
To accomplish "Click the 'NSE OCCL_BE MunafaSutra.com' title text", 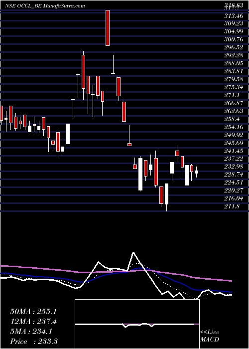I will click(x=45, y=6).
